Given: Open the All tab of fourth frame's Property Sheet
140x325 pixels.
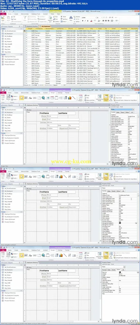Looking at the screenshot, I should (123, 270).
